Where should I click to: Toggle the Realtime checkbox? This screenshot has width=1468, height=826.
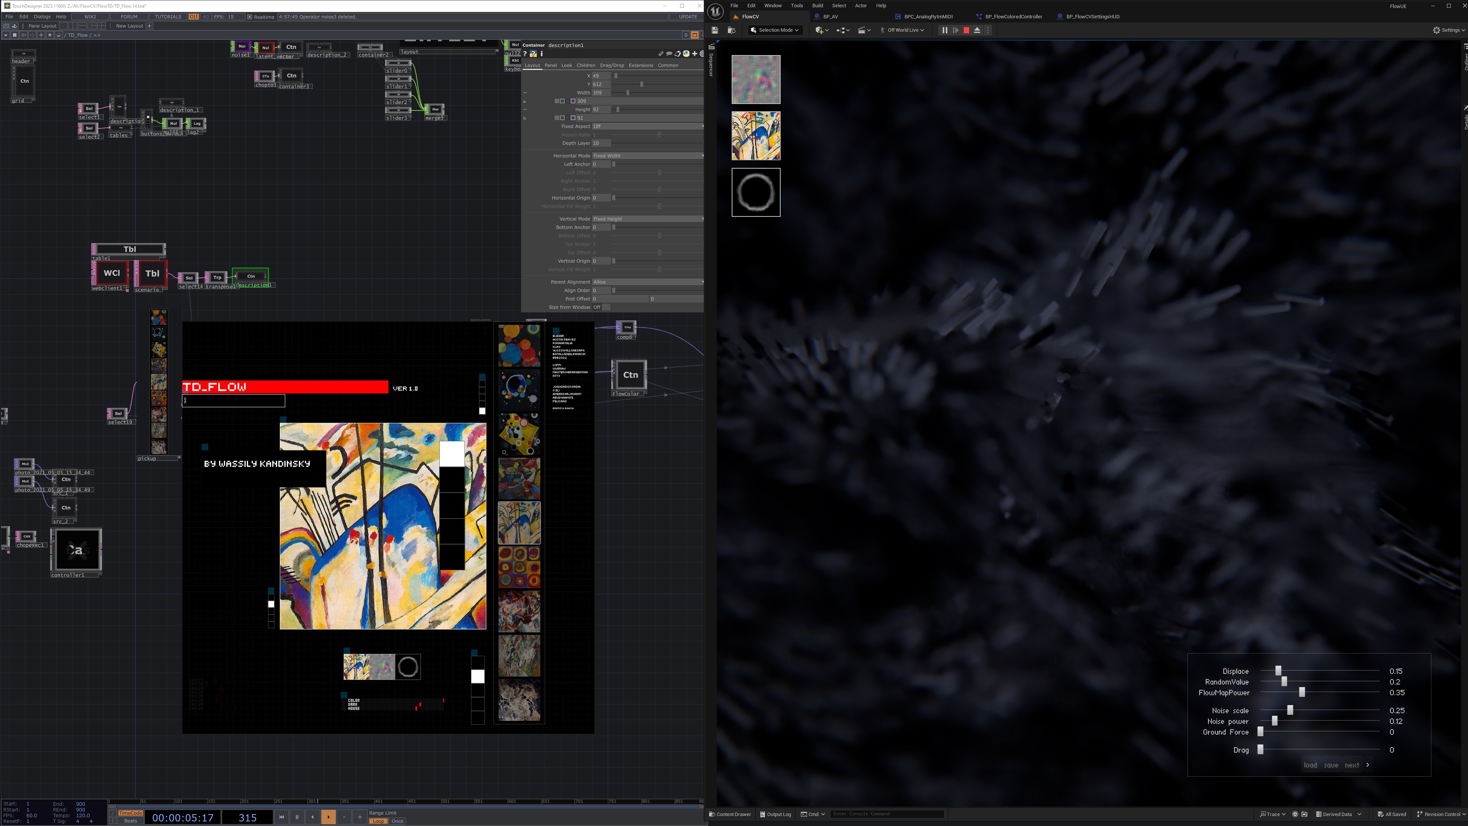tap(250, 16)
